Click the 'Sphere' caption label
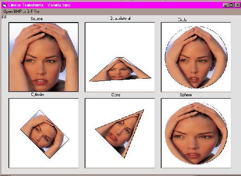Image resolution: width=241 pixels, height=176 pixels. [x=186, y=95]
